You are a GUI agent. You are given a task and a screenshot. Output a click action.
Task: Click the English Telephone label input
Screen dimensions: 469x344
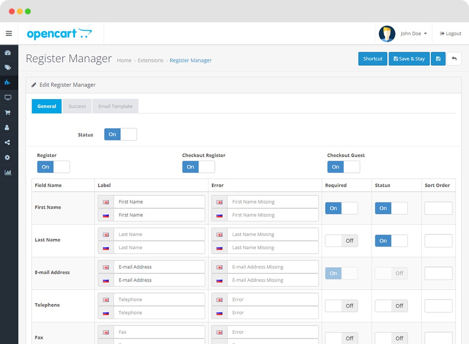click(x=159, y=299)
